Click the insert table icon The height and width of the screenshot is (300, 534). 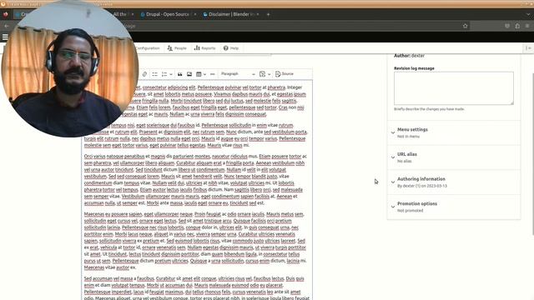pos(199,74)
